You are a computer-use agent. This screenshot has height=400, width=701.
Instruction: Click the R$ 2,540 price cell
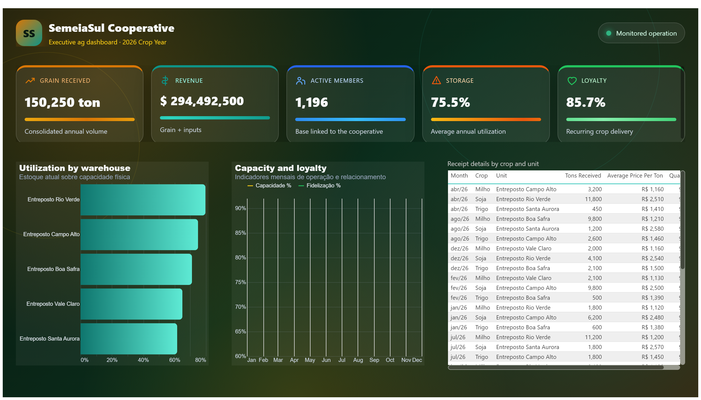point(652,258)
